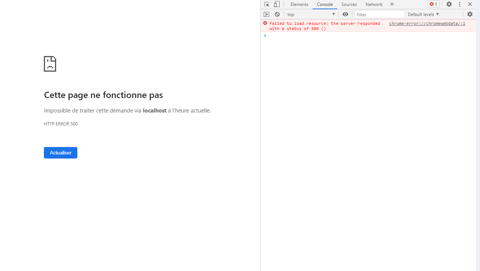Clear console with the ban icon
This screenshot has width=480, height=271.
[x=277, y=14]
